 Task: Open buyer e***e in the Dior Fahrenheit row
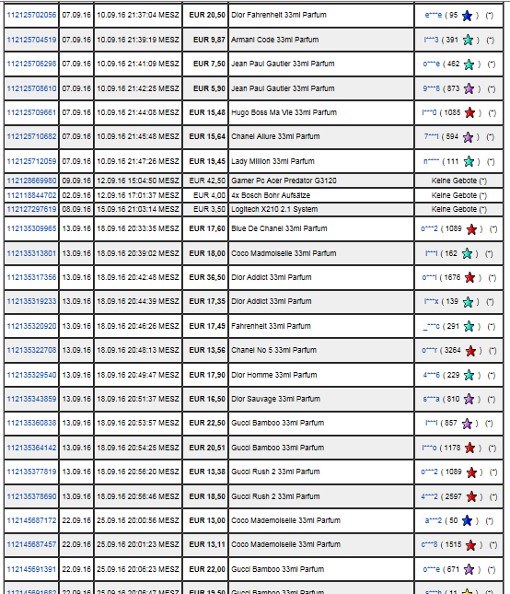(x=434, y=15)
